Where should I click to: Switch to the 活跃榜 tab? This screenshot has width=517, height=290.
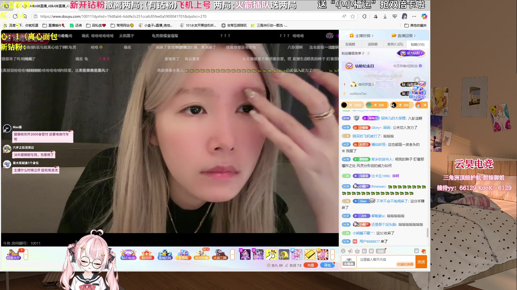[373, 44]
